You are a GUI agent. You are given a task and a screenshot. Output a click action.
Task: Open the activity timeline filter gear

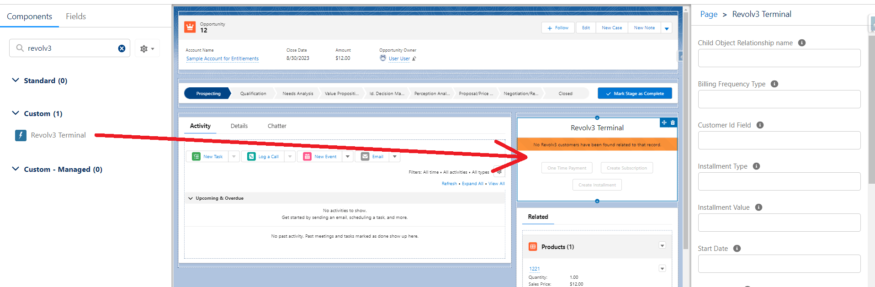pyautogui.click(x=499, y=172)
